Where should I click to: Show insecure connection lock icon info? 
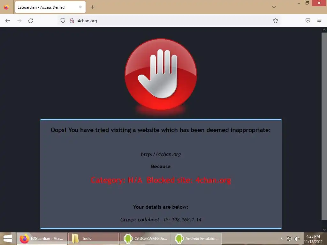pos(72,20)
